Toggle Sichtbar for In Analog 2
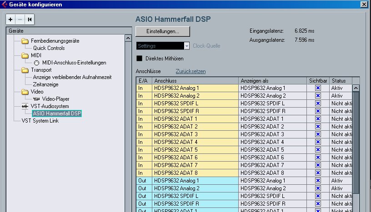Screen dimensions: 371x212 tap(318, 96)
